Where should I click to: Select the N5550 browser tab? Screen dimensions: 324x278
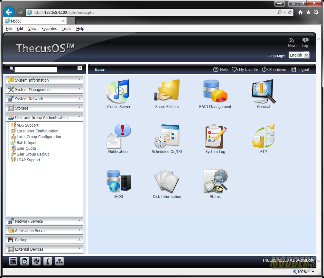click(x=34, y=21)
